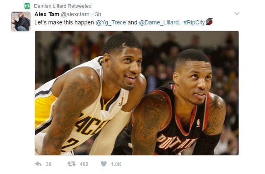Open tweet options chevron menu

point(237,14)
